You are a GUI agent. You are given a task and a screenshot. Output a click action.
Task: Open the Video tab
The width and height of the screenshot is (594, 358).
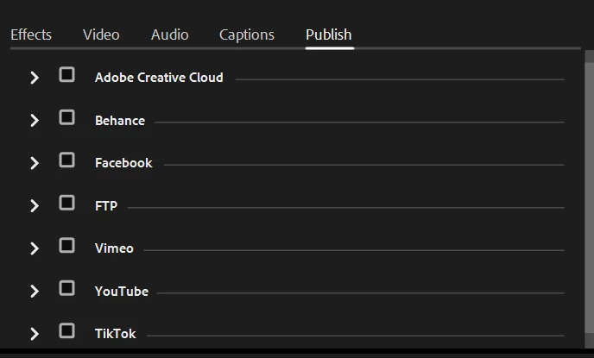(101, 35)
